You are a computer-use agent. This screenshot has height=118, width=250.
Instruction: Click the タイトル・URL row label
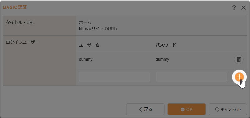[20, 22]
